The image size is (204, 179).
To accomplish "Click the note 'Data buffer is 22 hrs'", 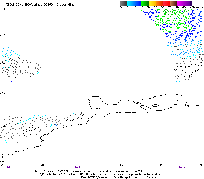I will coord(56,174).
